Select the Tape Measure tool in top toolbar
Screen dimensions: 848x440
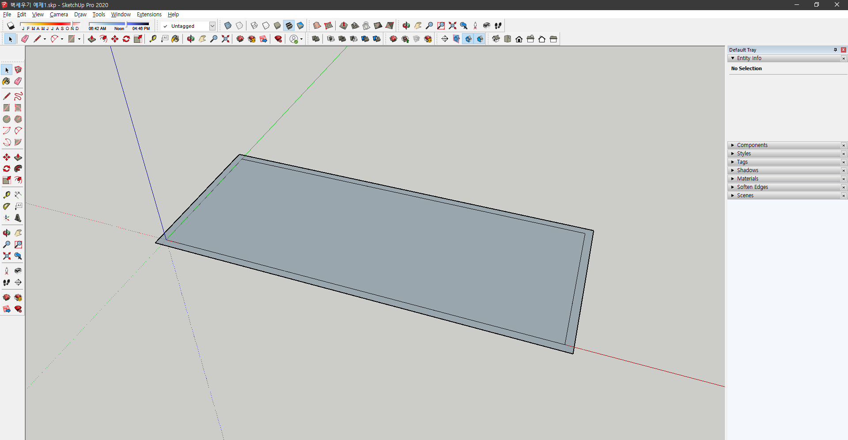pos(153,39)
